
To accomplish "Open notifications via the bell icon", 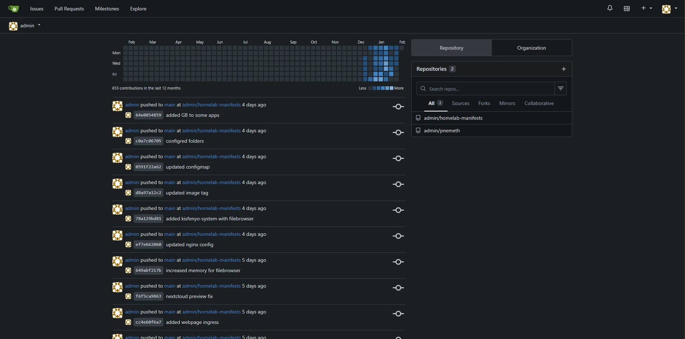I will [610, 8].
